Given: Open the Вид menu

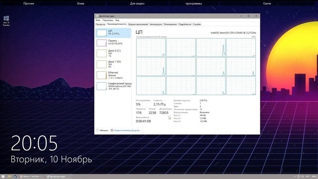Looking at the screenshot, I should click(x=117, y=20).
